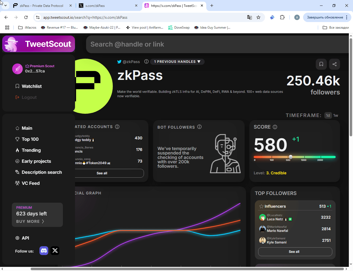Viewport: 353px width, 271px height.
Task: Click score slider handle near 580
Action: click(x=290, y=157)
